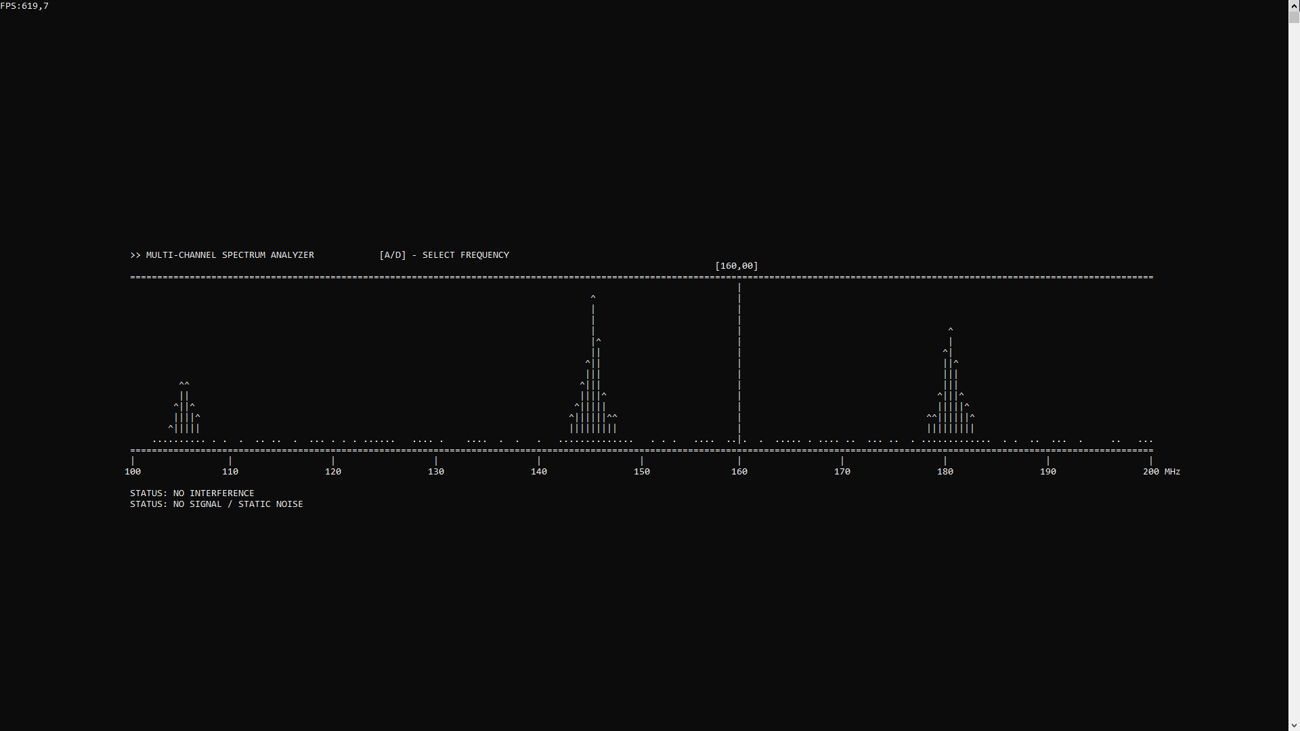Click the 190 MHz axis tick label
The image size is (1300, 731).
pyautogui.click(x=1048, y=472)
